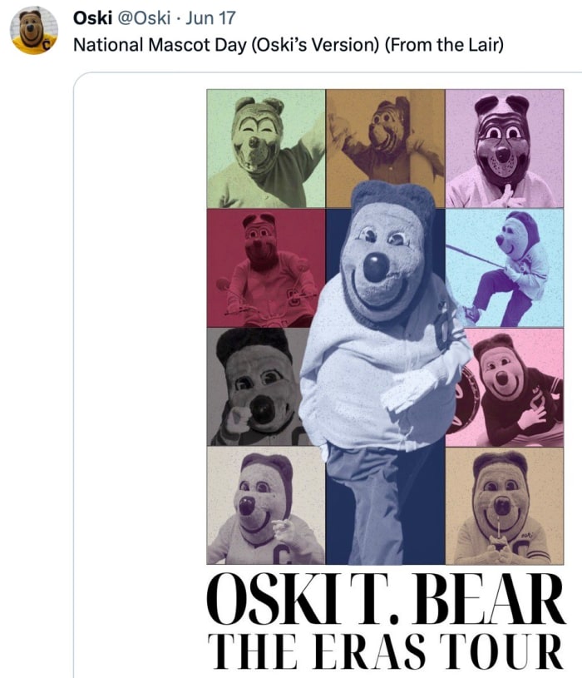Open Oski's profile avatar picture
This screenshot has height=678, width=582.
(34, 30)
